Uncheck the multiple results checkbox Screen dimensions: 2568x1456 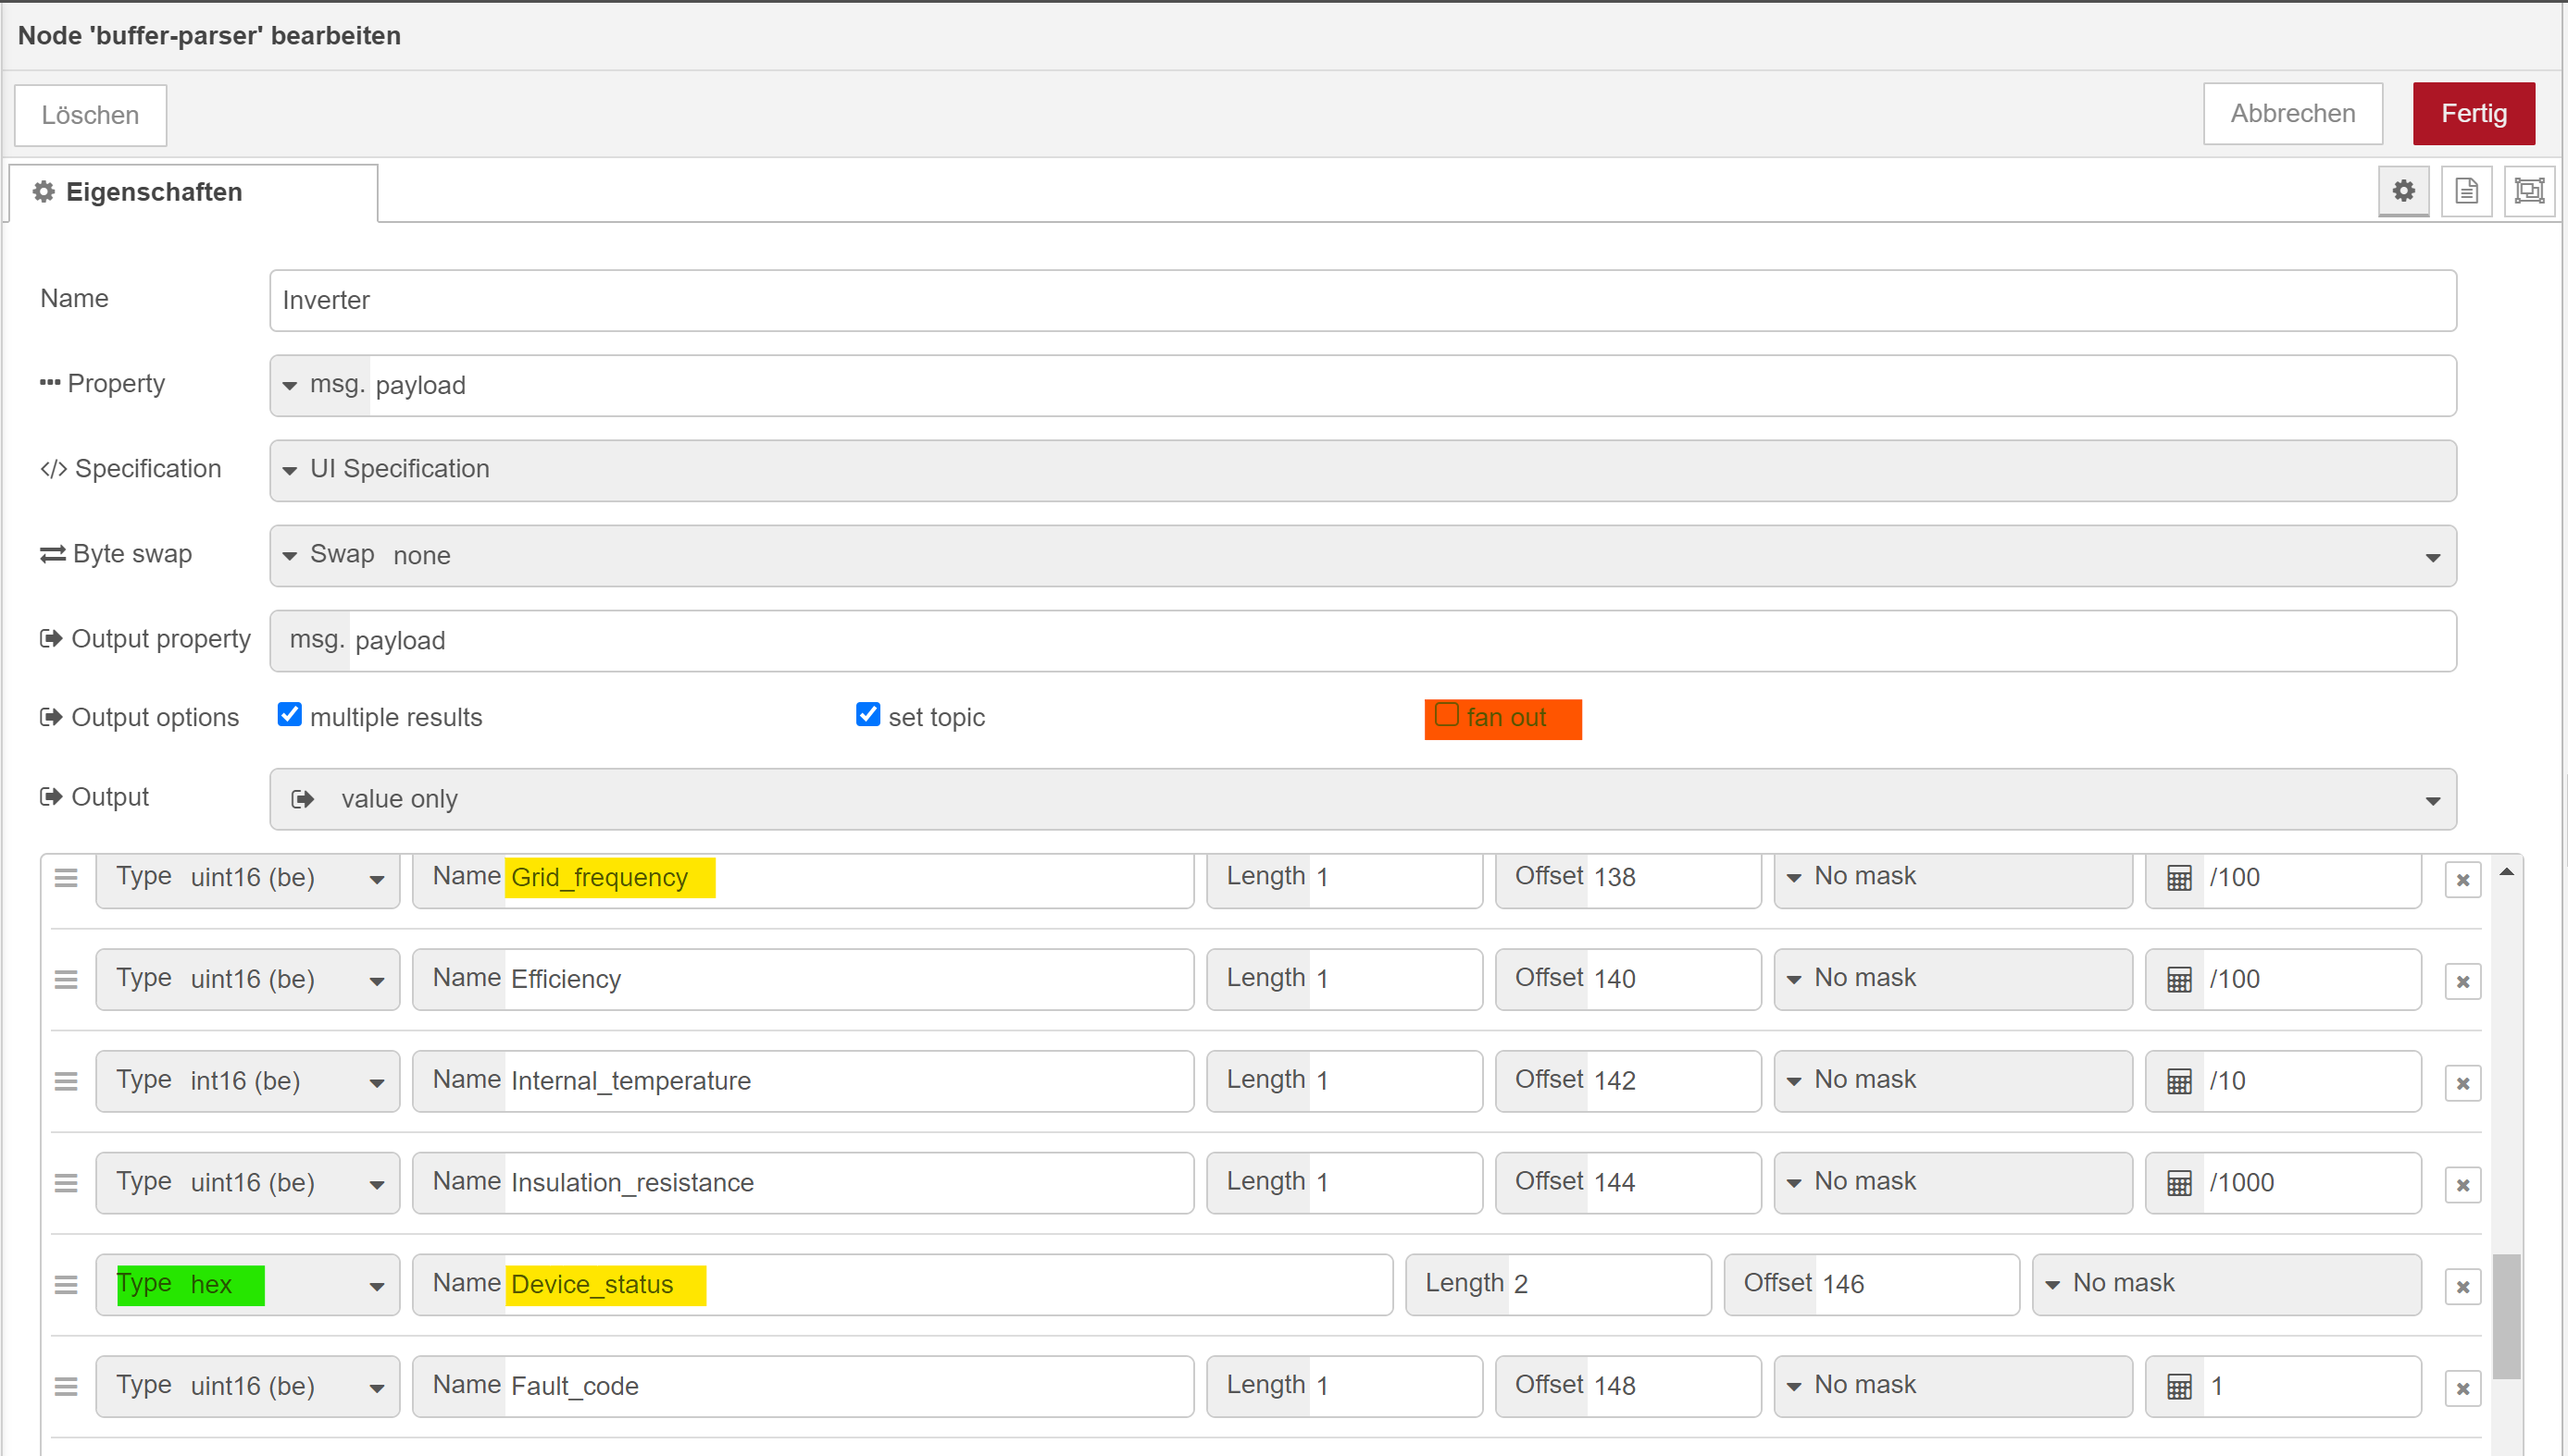(289, 715)
